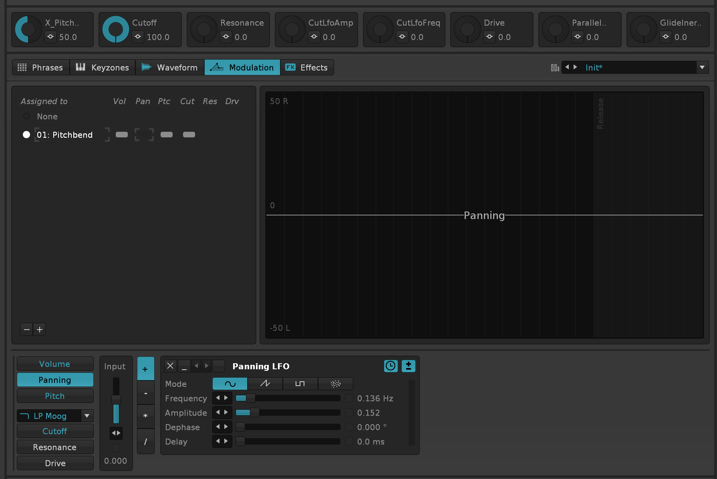Toggle the checkbox beside Frequency value
This screenshot has width=717, height=479.
coord(349,398)
